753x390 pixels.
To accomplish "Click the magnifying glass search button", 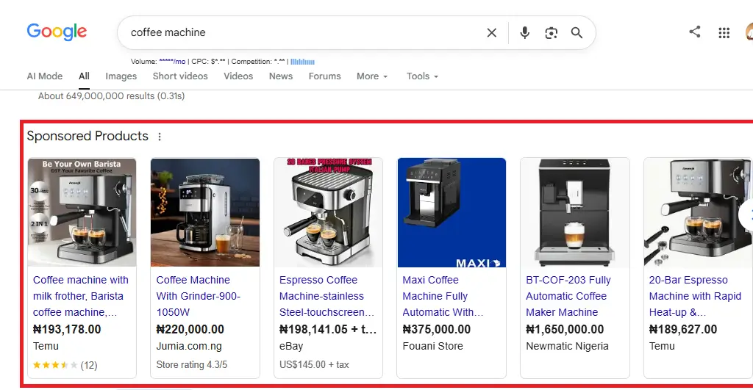I will coord(577,32).
